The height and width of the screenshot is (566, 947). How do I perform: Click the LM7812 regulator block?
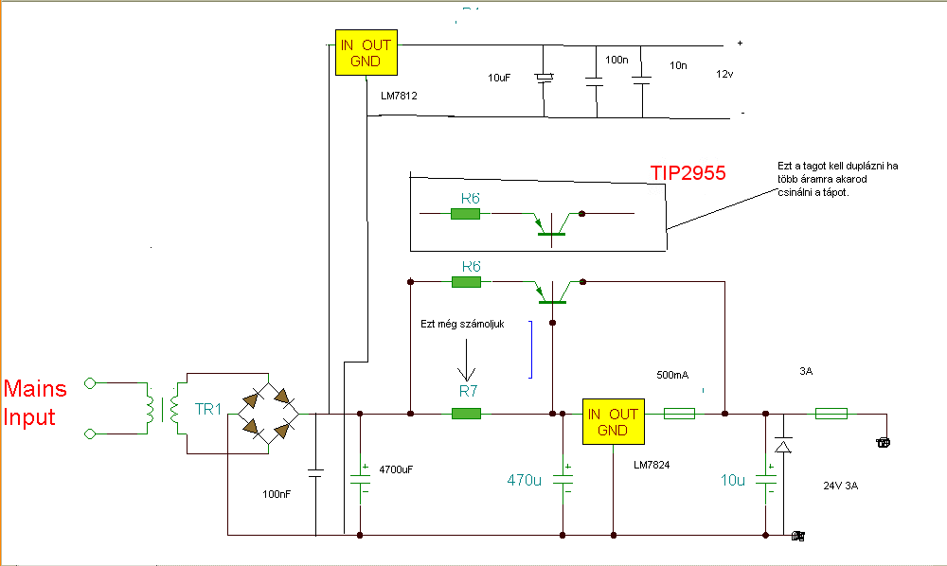coord(366,52)
